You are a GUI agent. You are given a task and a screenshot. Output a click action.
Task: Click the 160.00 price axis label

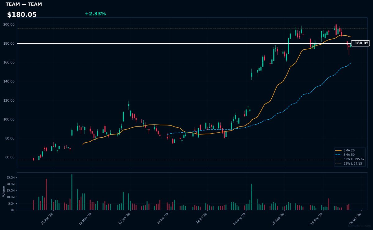click(x=9, y=62)
